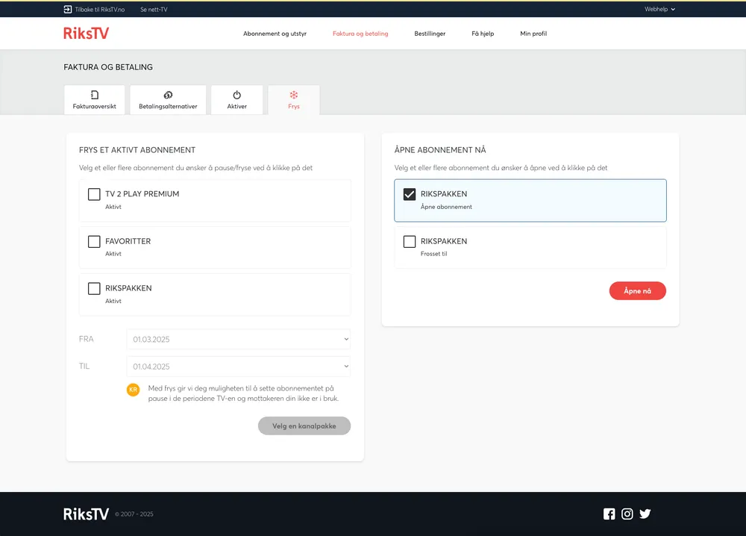Open RiksTV Facebook page icon

(609, 514)
